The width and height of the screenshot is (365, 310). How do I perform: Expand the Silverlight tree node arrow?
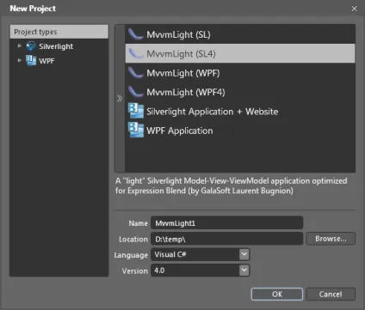pos(20,46)
